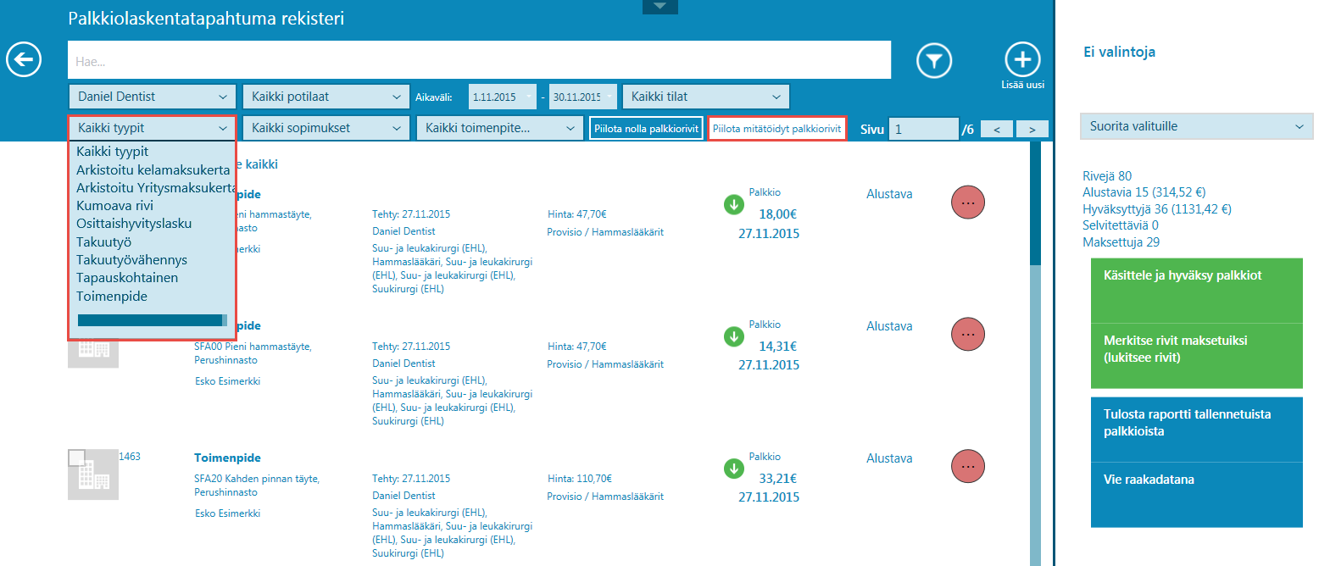Open the Suorita valituille dropdown

(1196, 127)
